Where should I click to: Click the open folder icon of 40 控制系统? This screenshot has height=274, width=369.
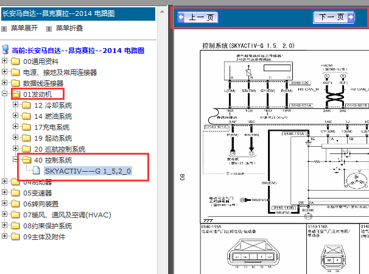coord(27,160)
